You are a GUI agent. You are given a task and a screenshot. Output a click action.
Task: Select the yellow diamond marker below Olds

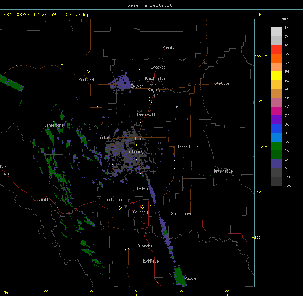click(137, 147)
